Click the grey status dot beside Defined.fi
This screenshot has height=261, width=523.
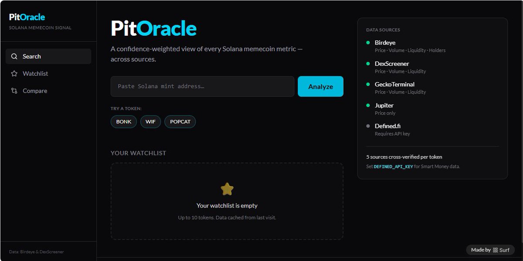point(368,126)
